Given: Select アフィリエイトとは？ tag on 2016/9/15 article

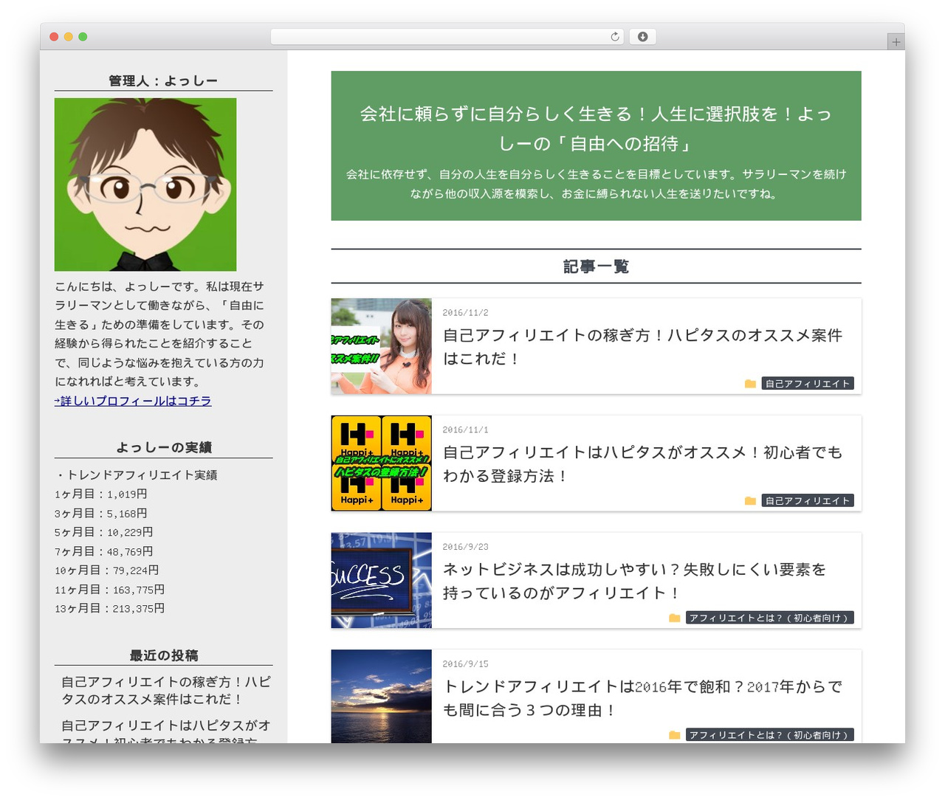Looking at the screenshot, I should [770, 735].
